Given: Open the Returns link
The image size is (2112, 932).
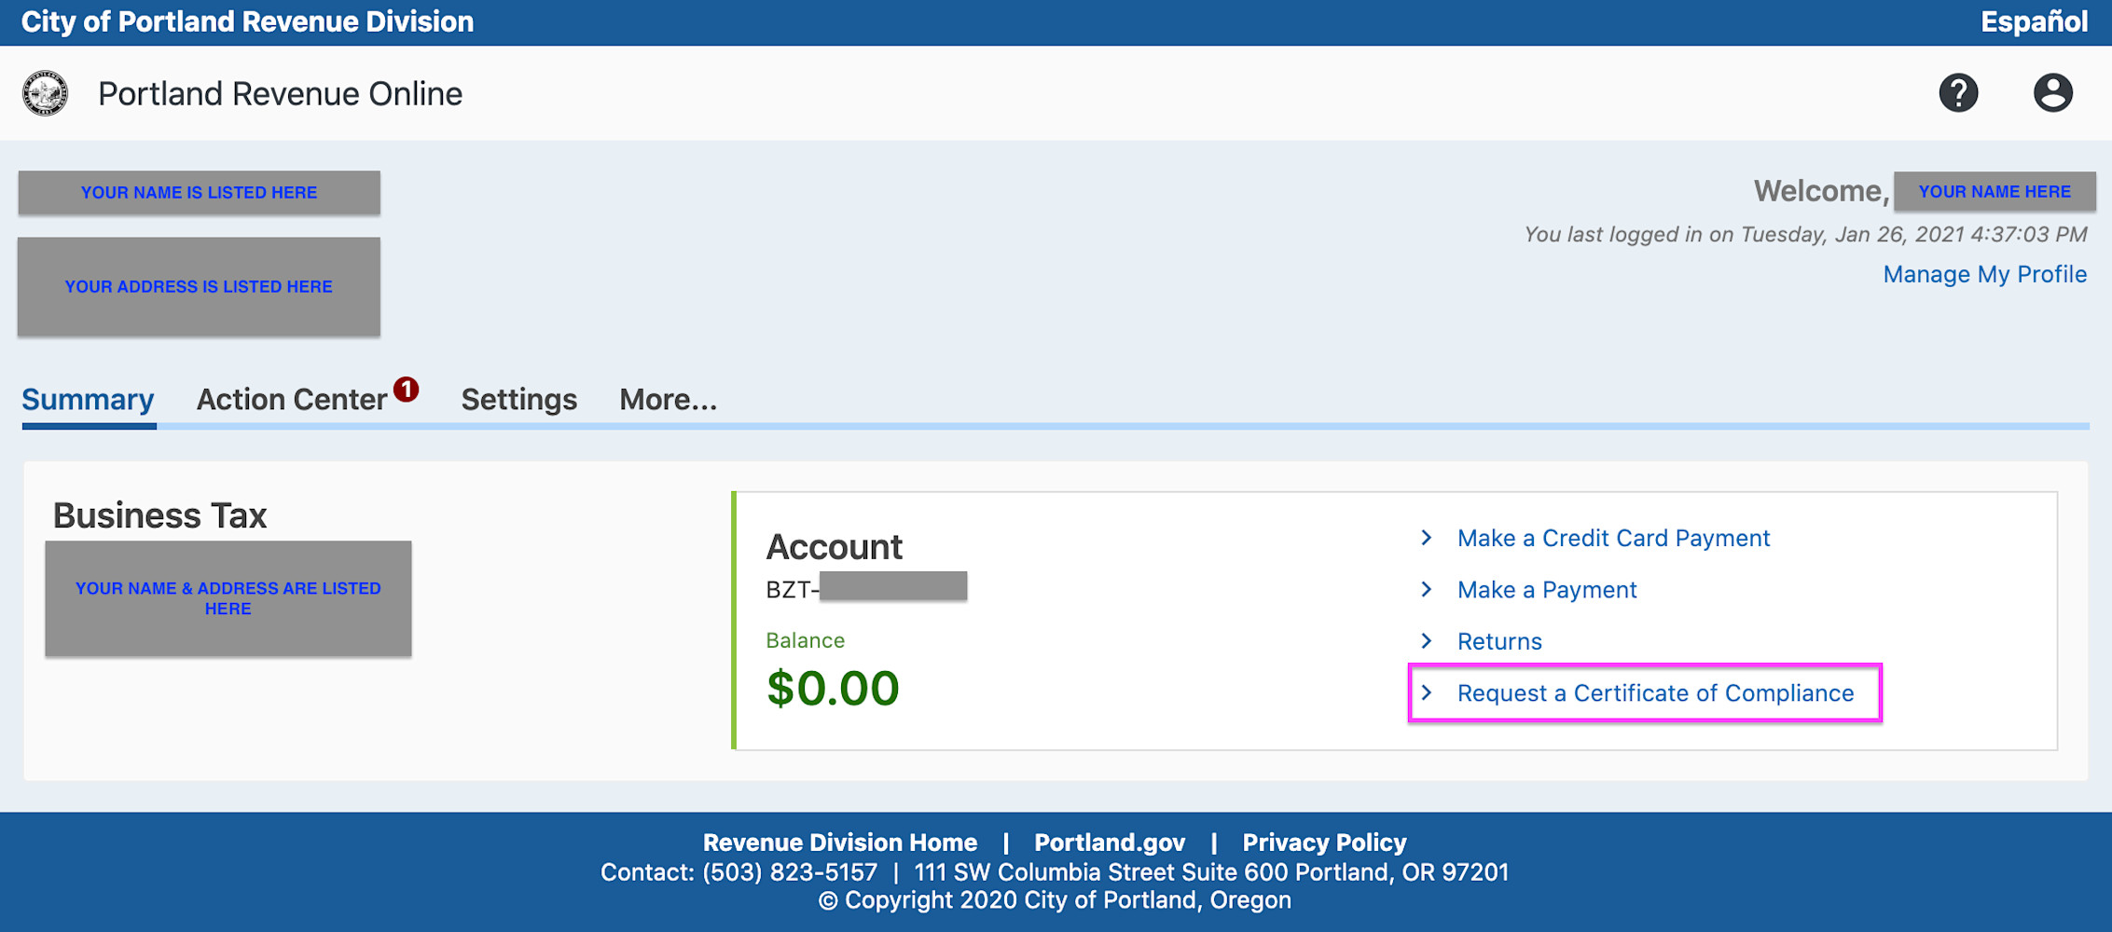Looking at the screenshot, I should coord(1499,641).
